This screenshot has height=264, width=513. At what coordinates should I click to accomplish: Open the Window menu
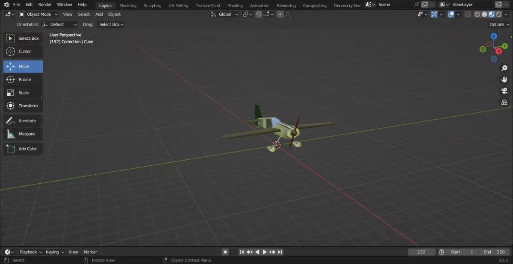tap(65, 5)
